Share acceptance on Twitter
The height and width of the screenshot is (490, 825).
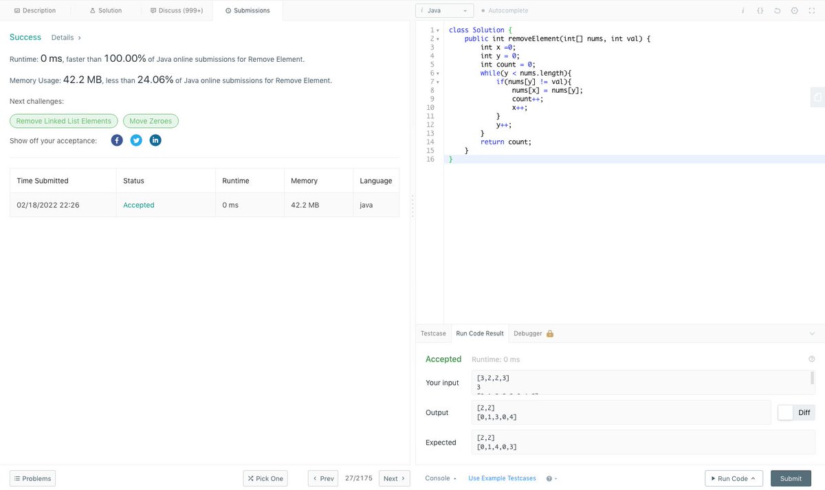click(x=136, y=140)
